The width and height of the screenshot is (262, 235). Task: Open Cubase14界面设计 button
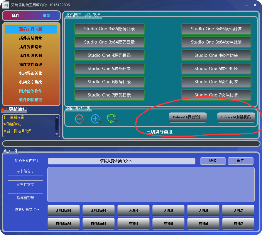pyautogui.click(x=188, y=117)
